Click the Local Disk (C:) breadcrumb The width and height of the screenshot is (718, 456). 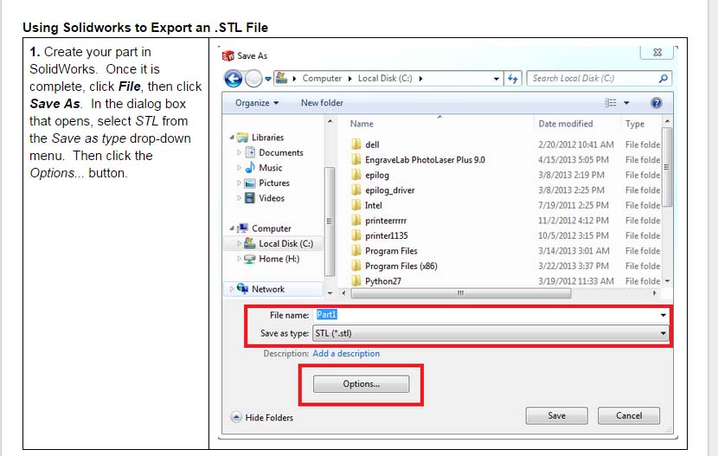[x=385, y=78]
